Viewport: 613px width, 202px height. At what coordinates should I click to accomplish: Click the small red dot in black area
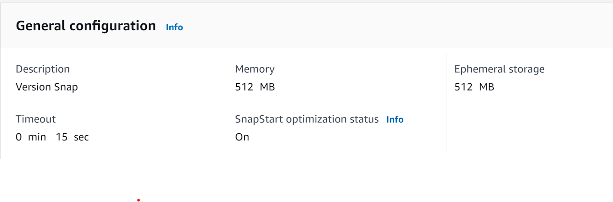tap(139, 200)
